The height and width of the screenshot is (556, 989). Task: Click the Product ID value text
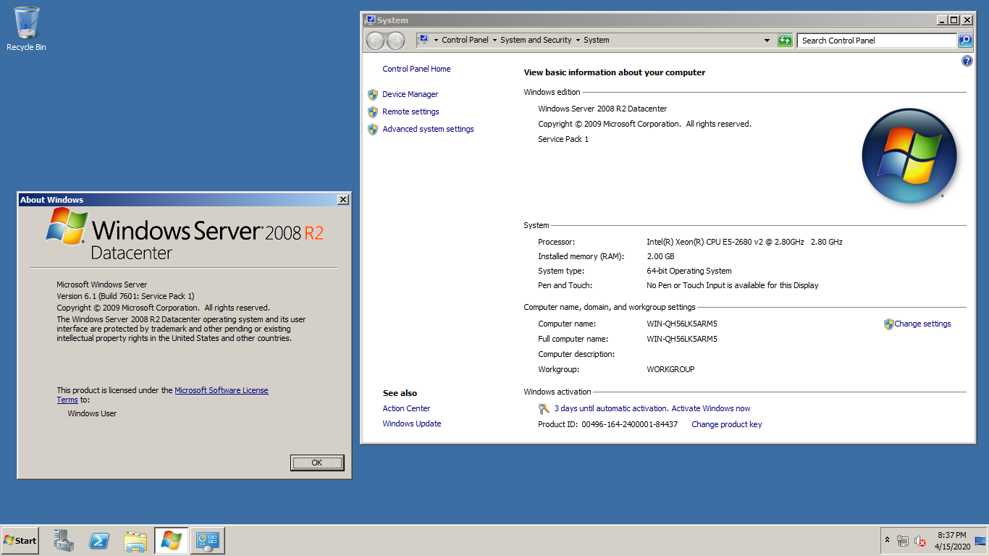click(x=629, y=424)
